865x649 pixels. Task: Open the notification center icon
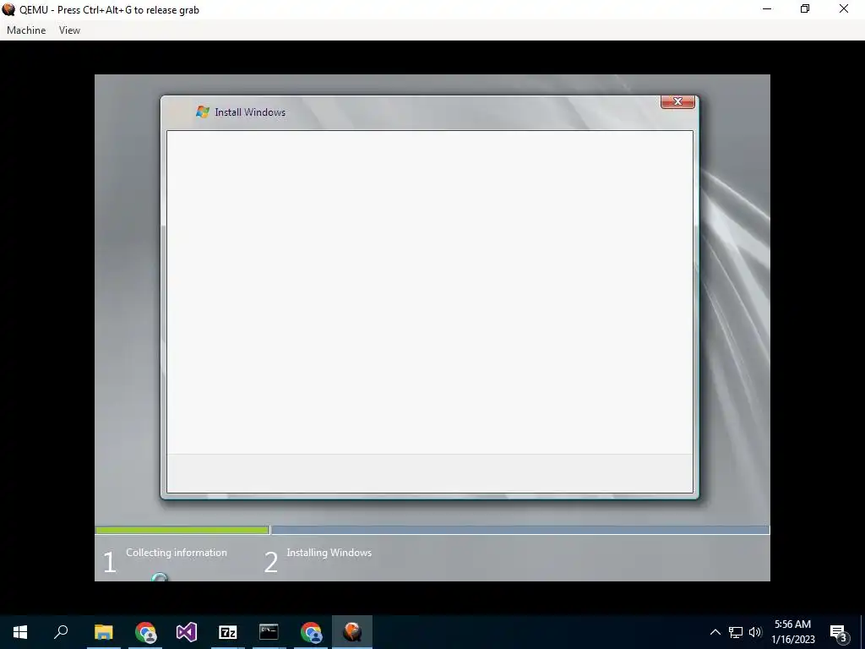(x=839, y=633)
